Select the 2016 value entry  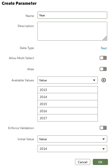pos(67,111)
